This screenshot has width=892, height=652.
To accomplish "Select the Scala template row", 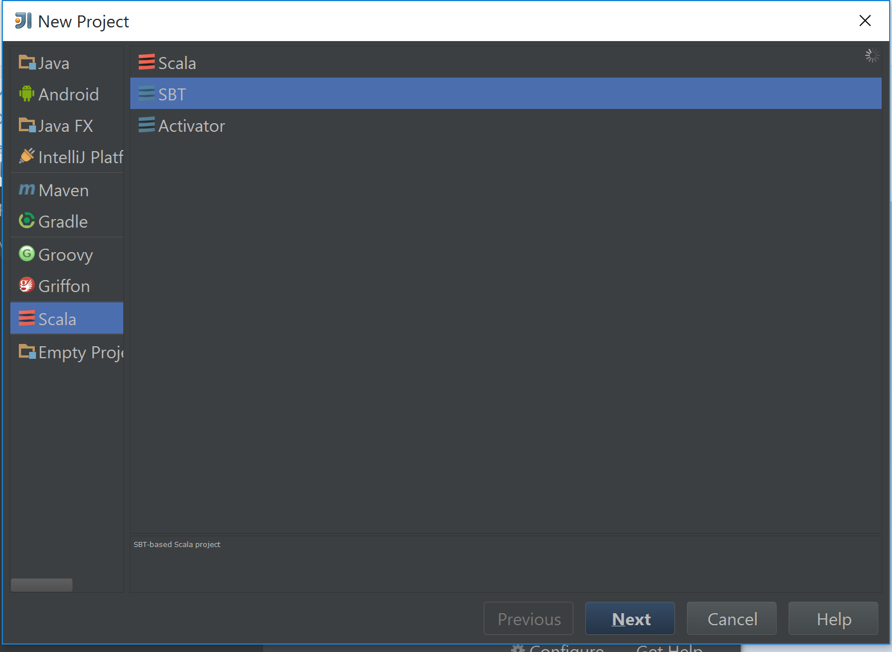I will 506,63.
